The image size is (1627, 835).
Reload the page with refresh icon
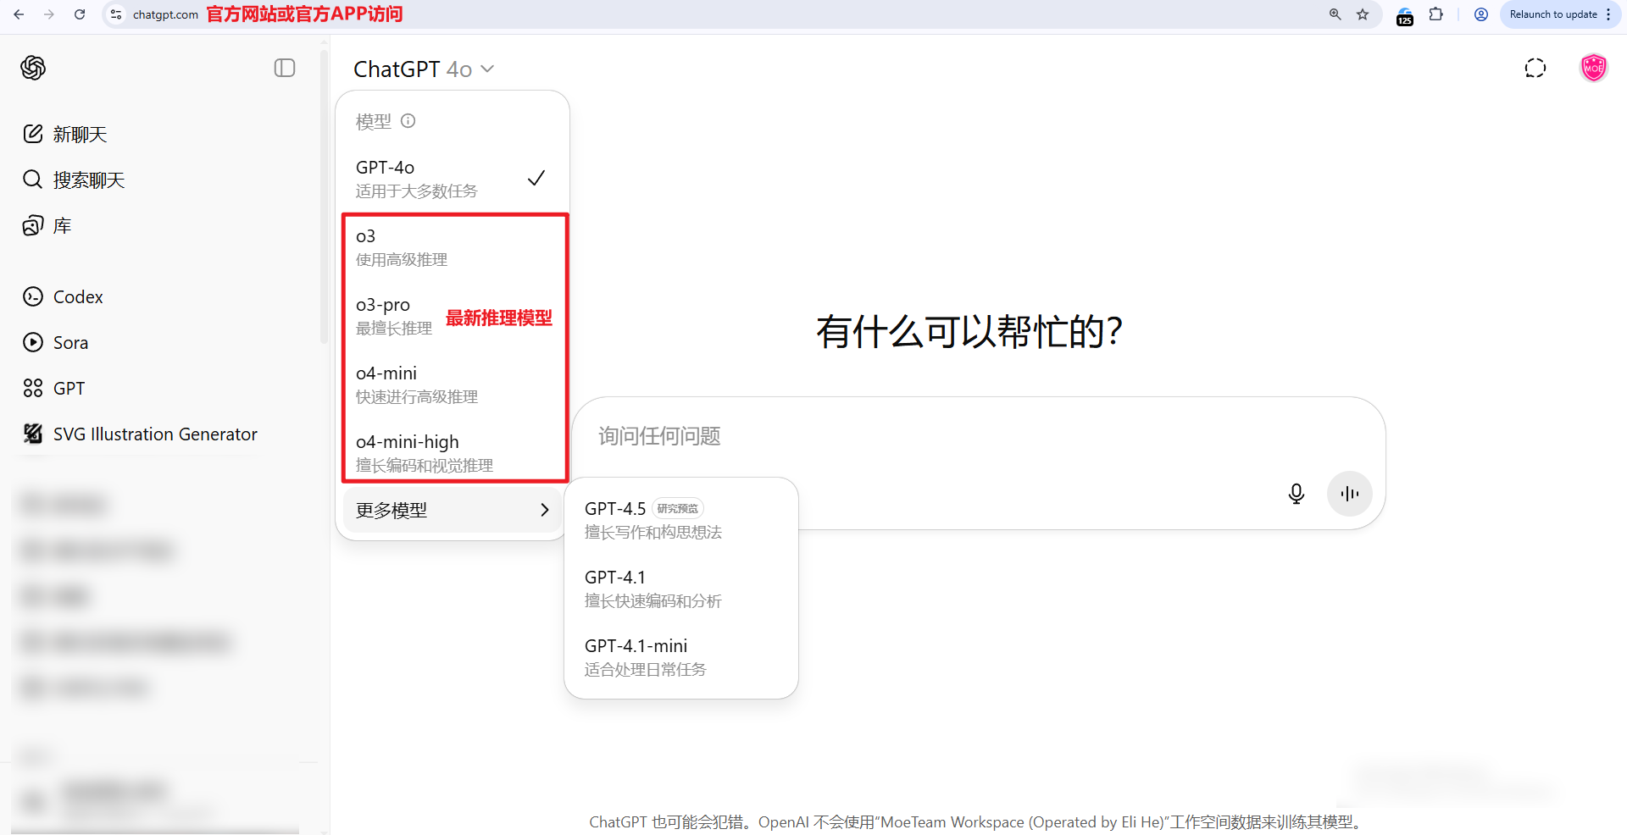pos(80,14)
